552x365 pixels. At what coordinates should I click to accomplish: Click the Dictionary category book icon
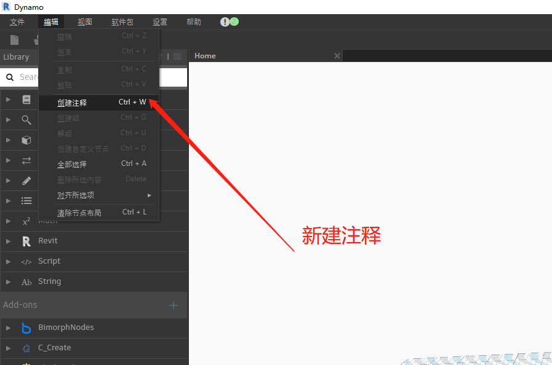[26, 100]
